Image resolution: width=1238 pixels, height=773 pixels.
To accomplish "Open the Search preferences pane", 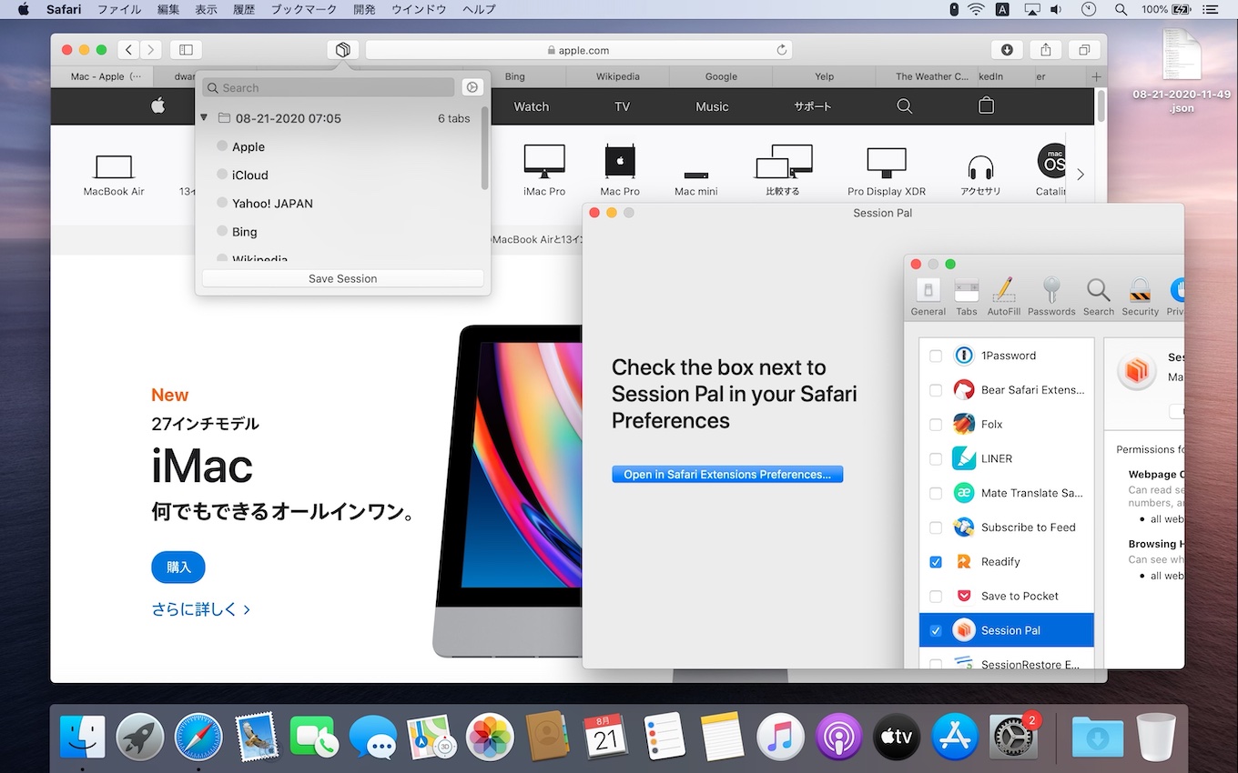I will tap(1099, 297).
